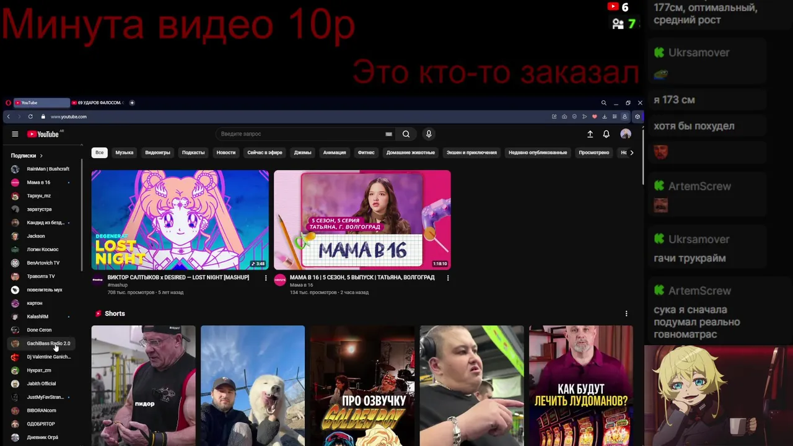Open the account avatar menu
This screenshot has height=446, width=793.
click(626, 134)
